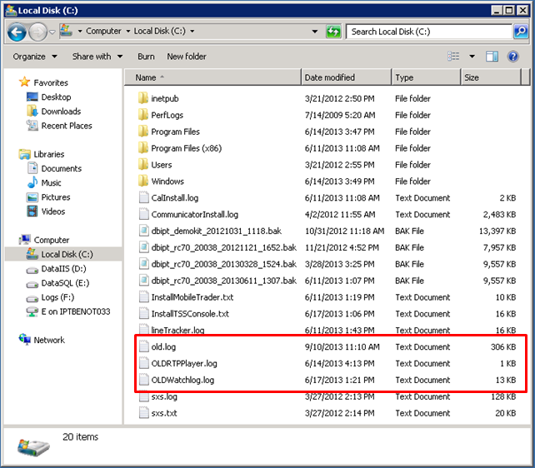This screenshot has width=535, height=468.
Task: Click the search magnifier icon
Action: tap(521, 32)
